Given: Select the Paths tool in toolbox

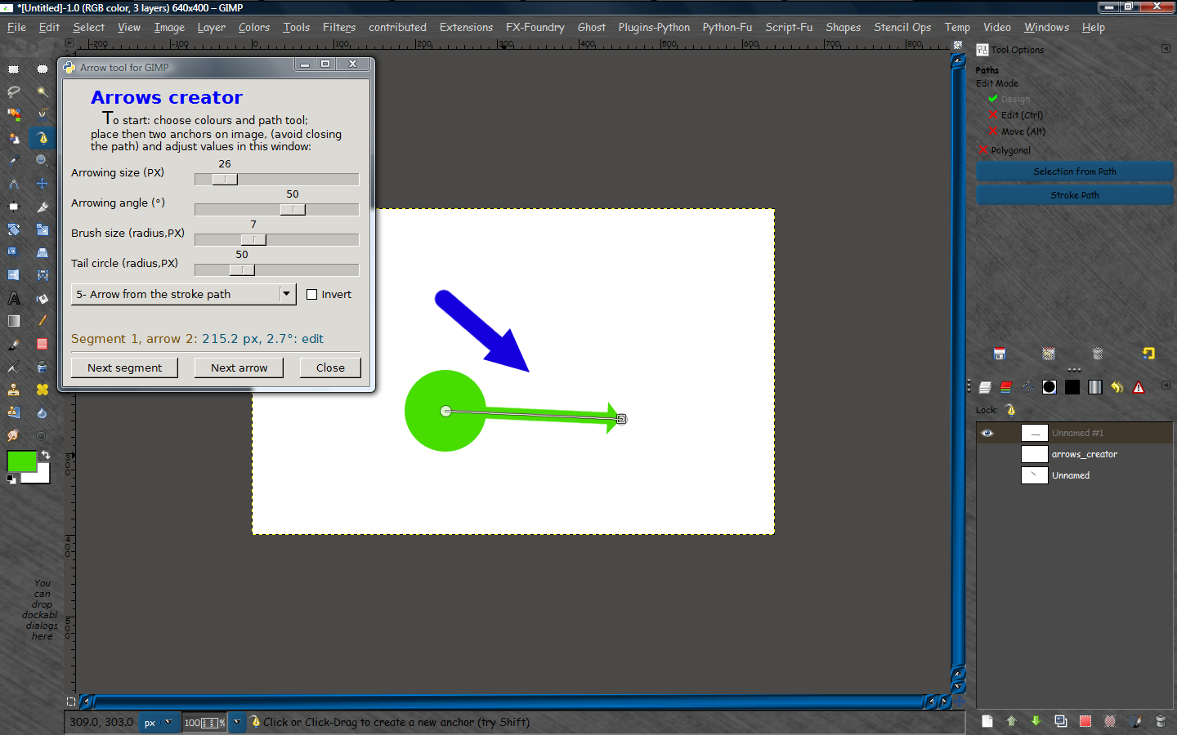Looking at the screenshot, I should (x=43, y=138).
